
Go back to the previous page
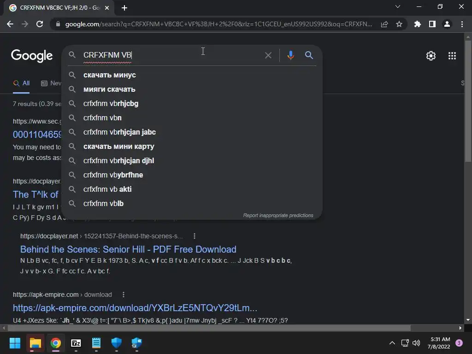(10, 24)
